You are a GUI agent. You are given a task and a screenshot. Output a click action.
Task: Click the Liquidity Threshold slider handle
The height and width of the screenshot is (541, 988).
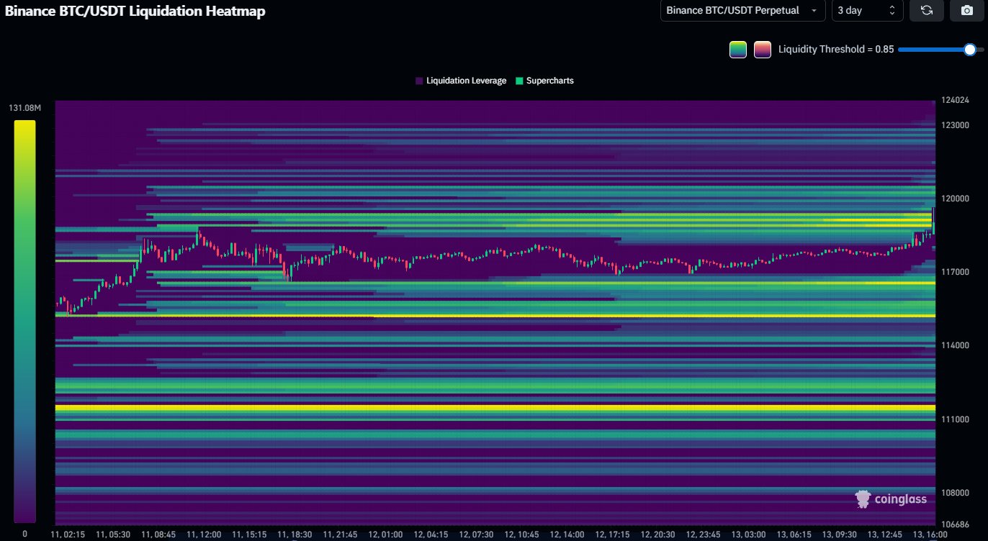969,50
